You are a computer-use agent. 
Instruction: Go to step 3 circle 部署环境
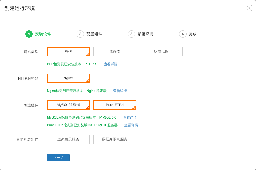pos(132,34)
